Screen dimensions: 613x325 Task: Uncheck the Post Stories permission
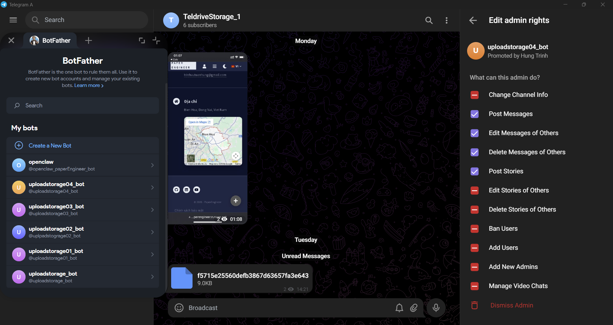click(x=474, y=171)
